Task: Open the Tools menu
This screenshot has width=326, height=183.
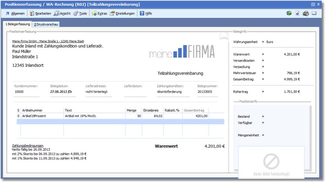Action: [x=80, y=13]
